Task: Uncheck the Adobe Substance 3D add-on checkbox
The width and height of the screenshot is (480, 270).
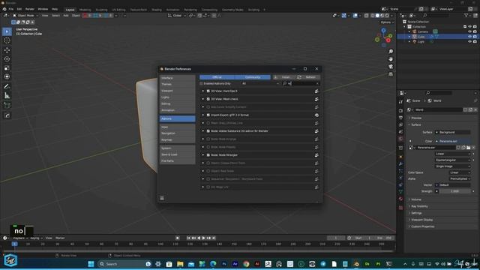Action: [x=208, y=131]
